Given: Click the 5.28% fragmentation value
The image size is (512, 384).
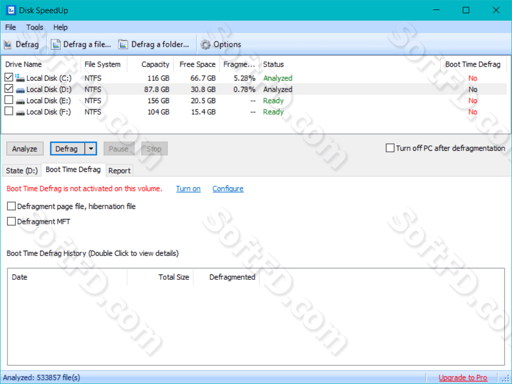Looking at the screenshot, I should click(244, 78).
